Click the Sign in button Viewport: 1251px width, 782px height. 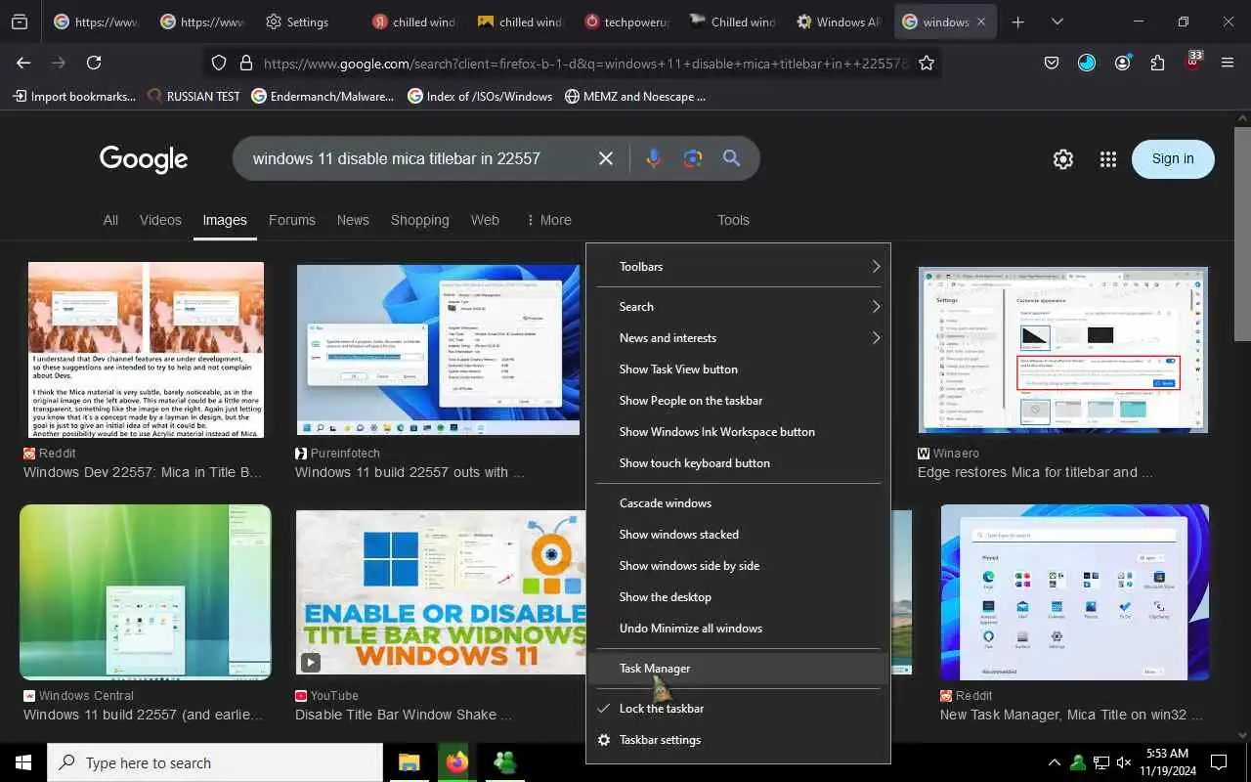[1173, 159]
